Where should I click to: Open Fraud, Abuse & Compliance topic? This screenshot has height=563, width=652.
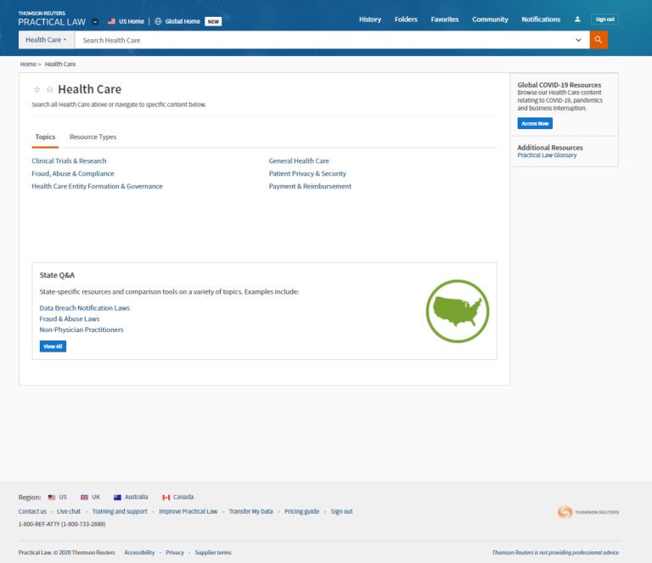coord(73,174)
